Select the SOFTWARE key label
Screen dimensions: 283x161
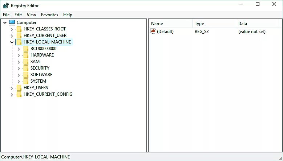click(41, 75)
